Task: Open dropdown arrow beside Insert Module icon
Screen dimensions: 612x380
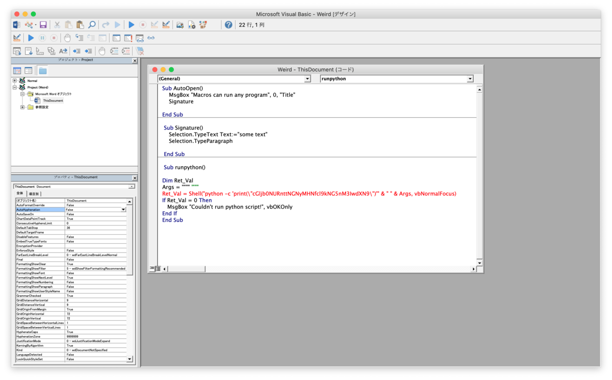Action: pyautogui.click(x=36, y=24)
